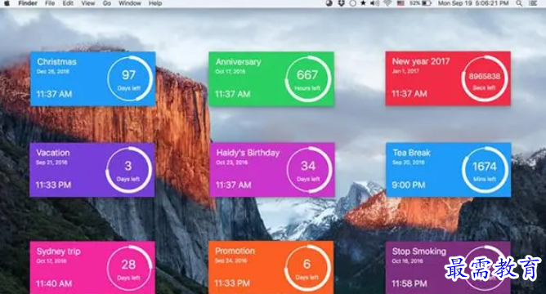Click the Haidy's Birthday card title

248,153
